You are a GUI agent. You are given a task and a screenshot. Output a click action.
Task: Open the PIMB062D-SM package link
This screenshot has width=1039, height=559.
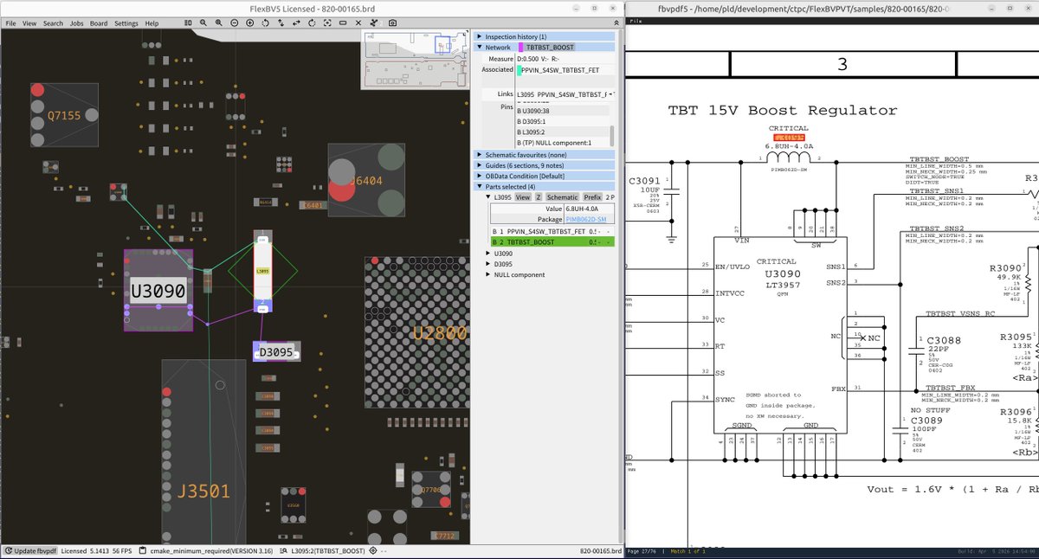point(586,219)
